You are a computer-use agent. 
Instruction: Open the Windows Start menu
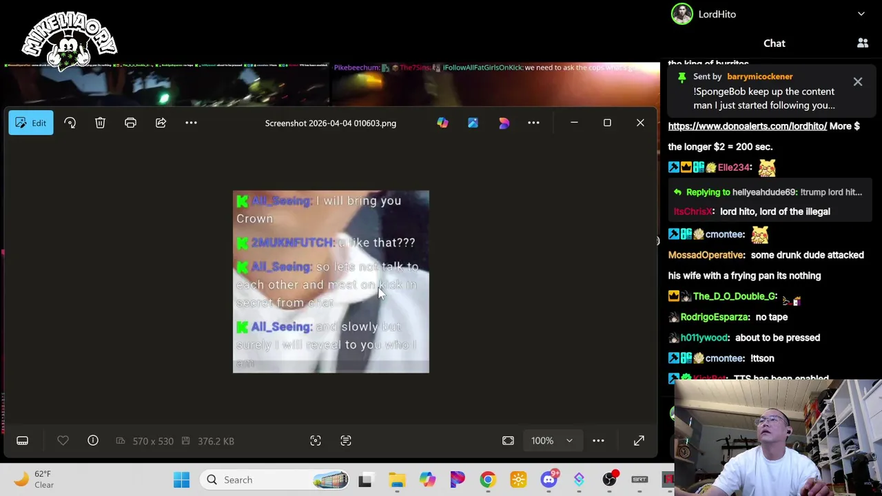181,479
